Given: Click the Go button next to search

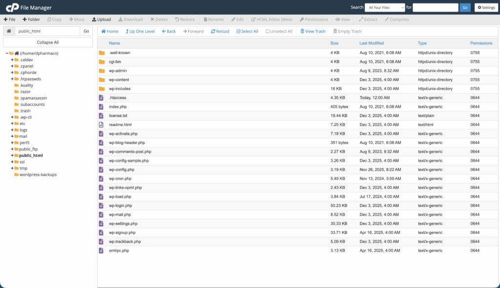Looking at the screenshot, I should pos(465,7).
